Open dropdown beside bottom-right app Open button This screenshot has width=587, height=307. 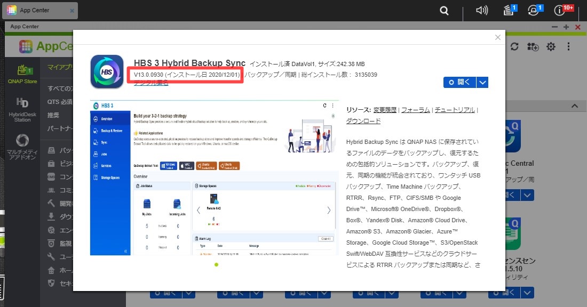(x=527, y=293)
